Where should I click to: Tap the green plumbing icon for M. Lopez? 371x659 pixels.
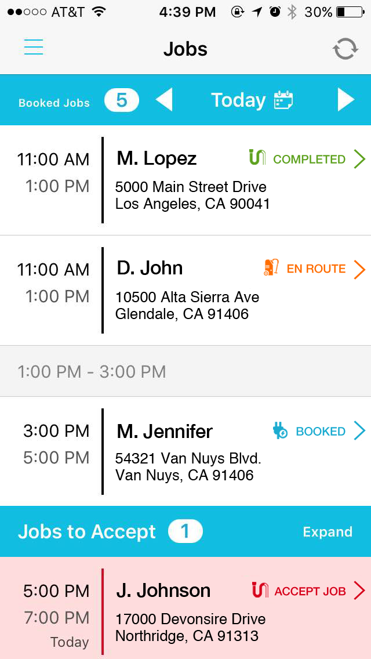tap(257, 157)
